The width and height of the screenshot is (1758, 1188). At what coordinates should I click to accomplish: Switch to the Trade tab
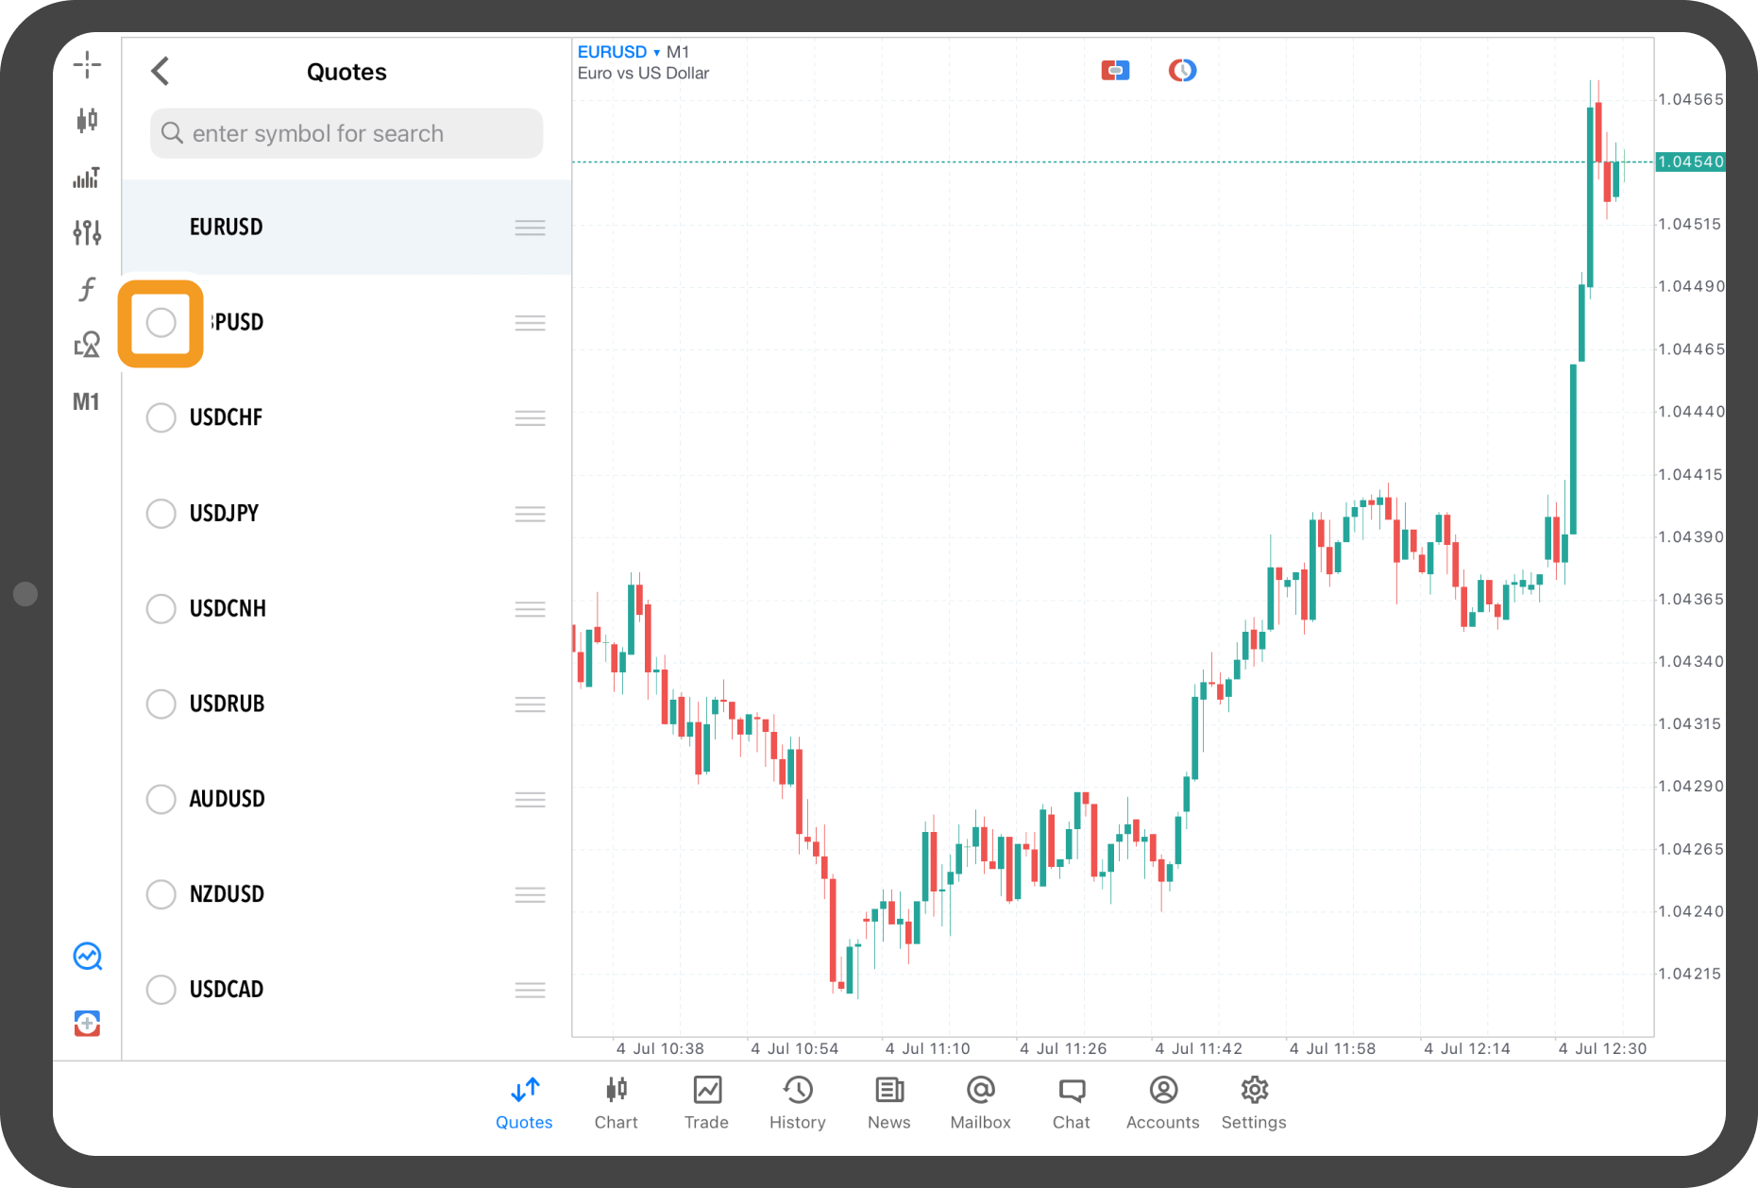click(706, 1102)
